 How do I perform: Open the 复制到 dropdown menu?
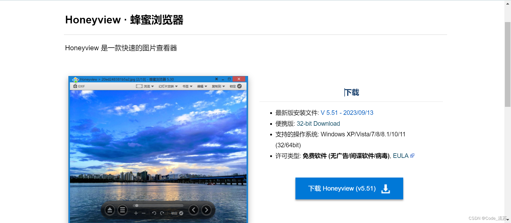[x=219, y=86]
